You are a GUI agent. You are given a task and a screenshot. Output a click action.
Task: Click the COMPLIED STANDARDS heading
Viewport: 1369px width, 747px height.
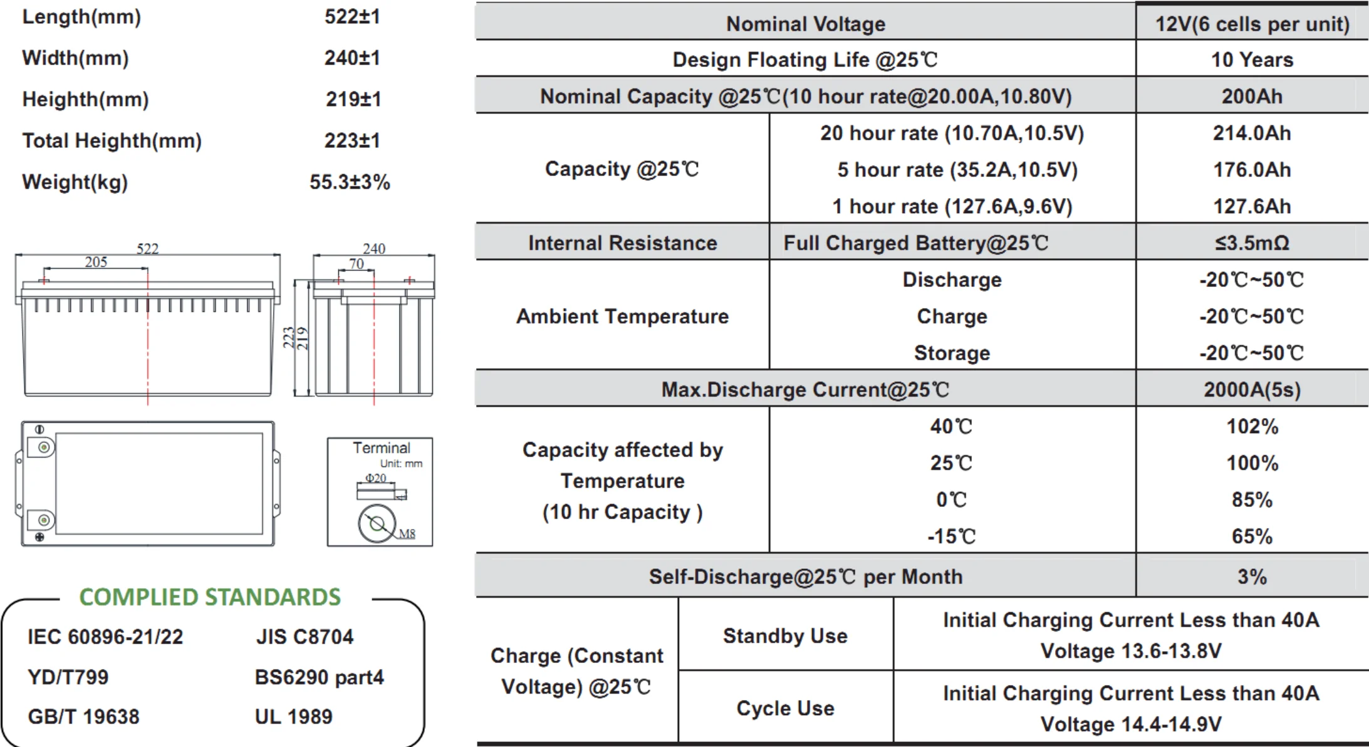(x=210, y=597)
